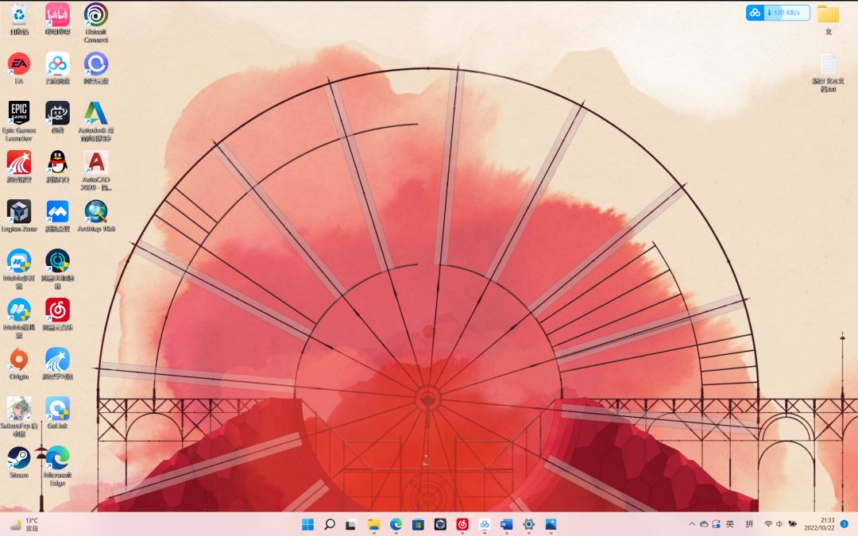Open the notification badge showing 3
Screen dimensions: 858x536
tap(844, 524)
